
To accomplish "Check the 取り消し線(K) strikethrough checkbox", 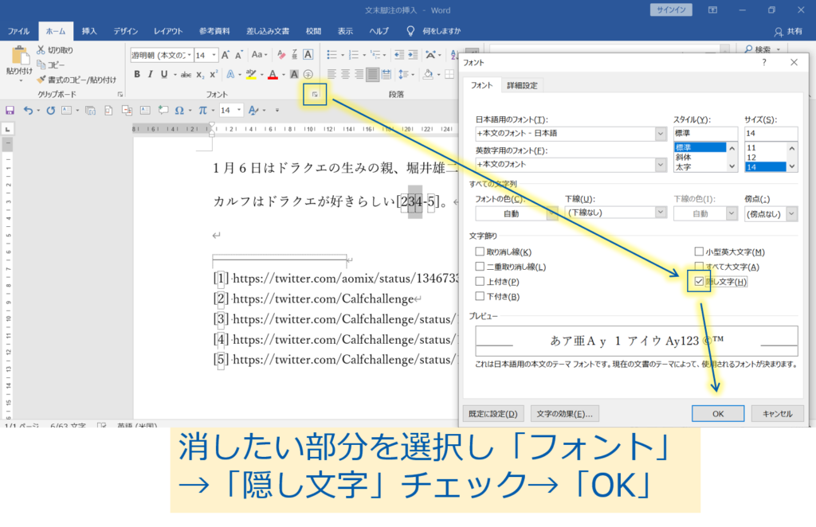I will tap(480, 252).
